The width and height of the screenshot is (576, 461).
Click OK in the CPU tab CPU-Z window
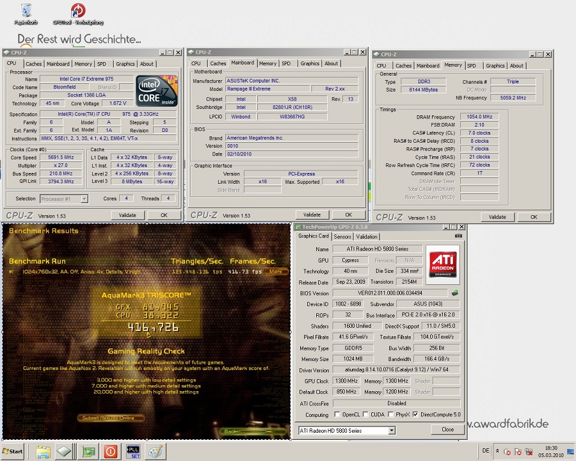point(164,215)
